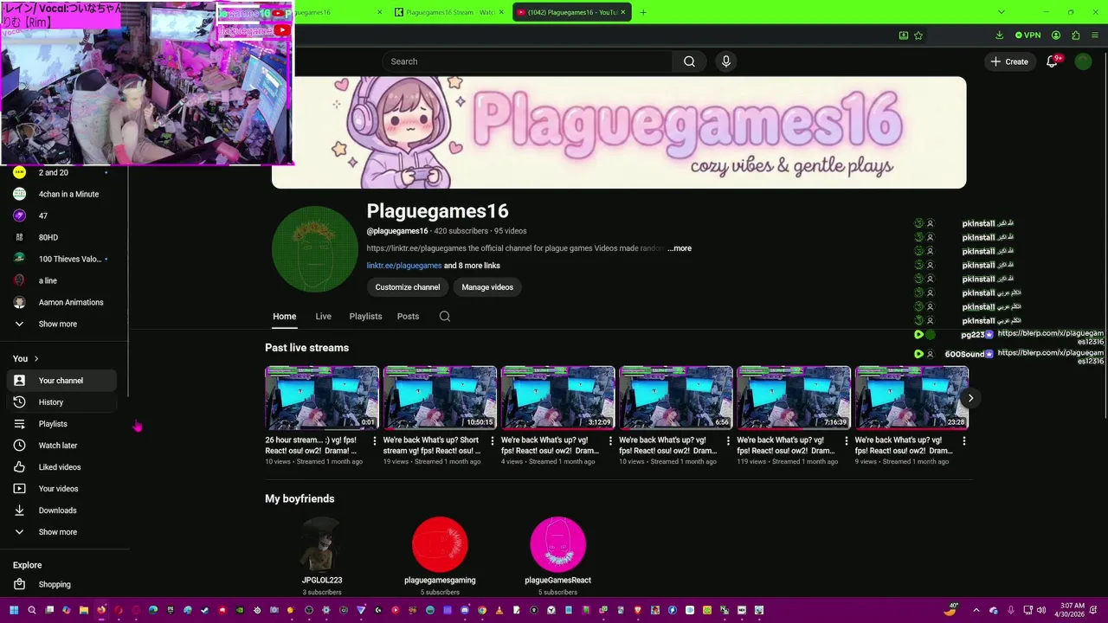1108x623 pixels.
Task: Select the (1042) Plaguegames16 - YouTube browser tab
Action: [572, 12]
